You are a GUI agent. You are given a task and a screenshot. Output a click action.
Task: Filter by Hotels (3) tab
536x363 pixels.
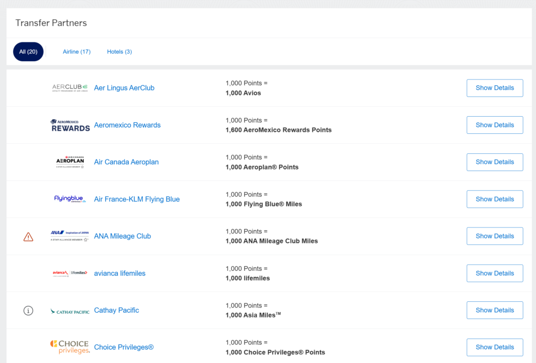[119, 52]
